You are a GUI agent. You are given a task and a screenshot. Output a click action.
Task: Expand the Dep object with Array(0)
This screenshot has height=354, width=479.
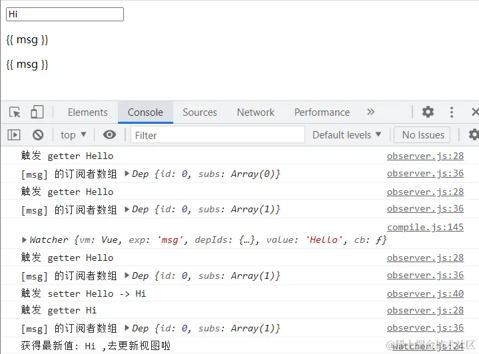(127, 174)
